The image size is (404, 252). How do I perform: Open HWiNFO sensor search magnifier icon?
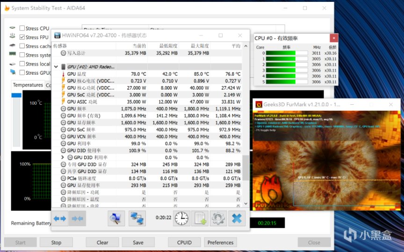[x=116, y=218]
